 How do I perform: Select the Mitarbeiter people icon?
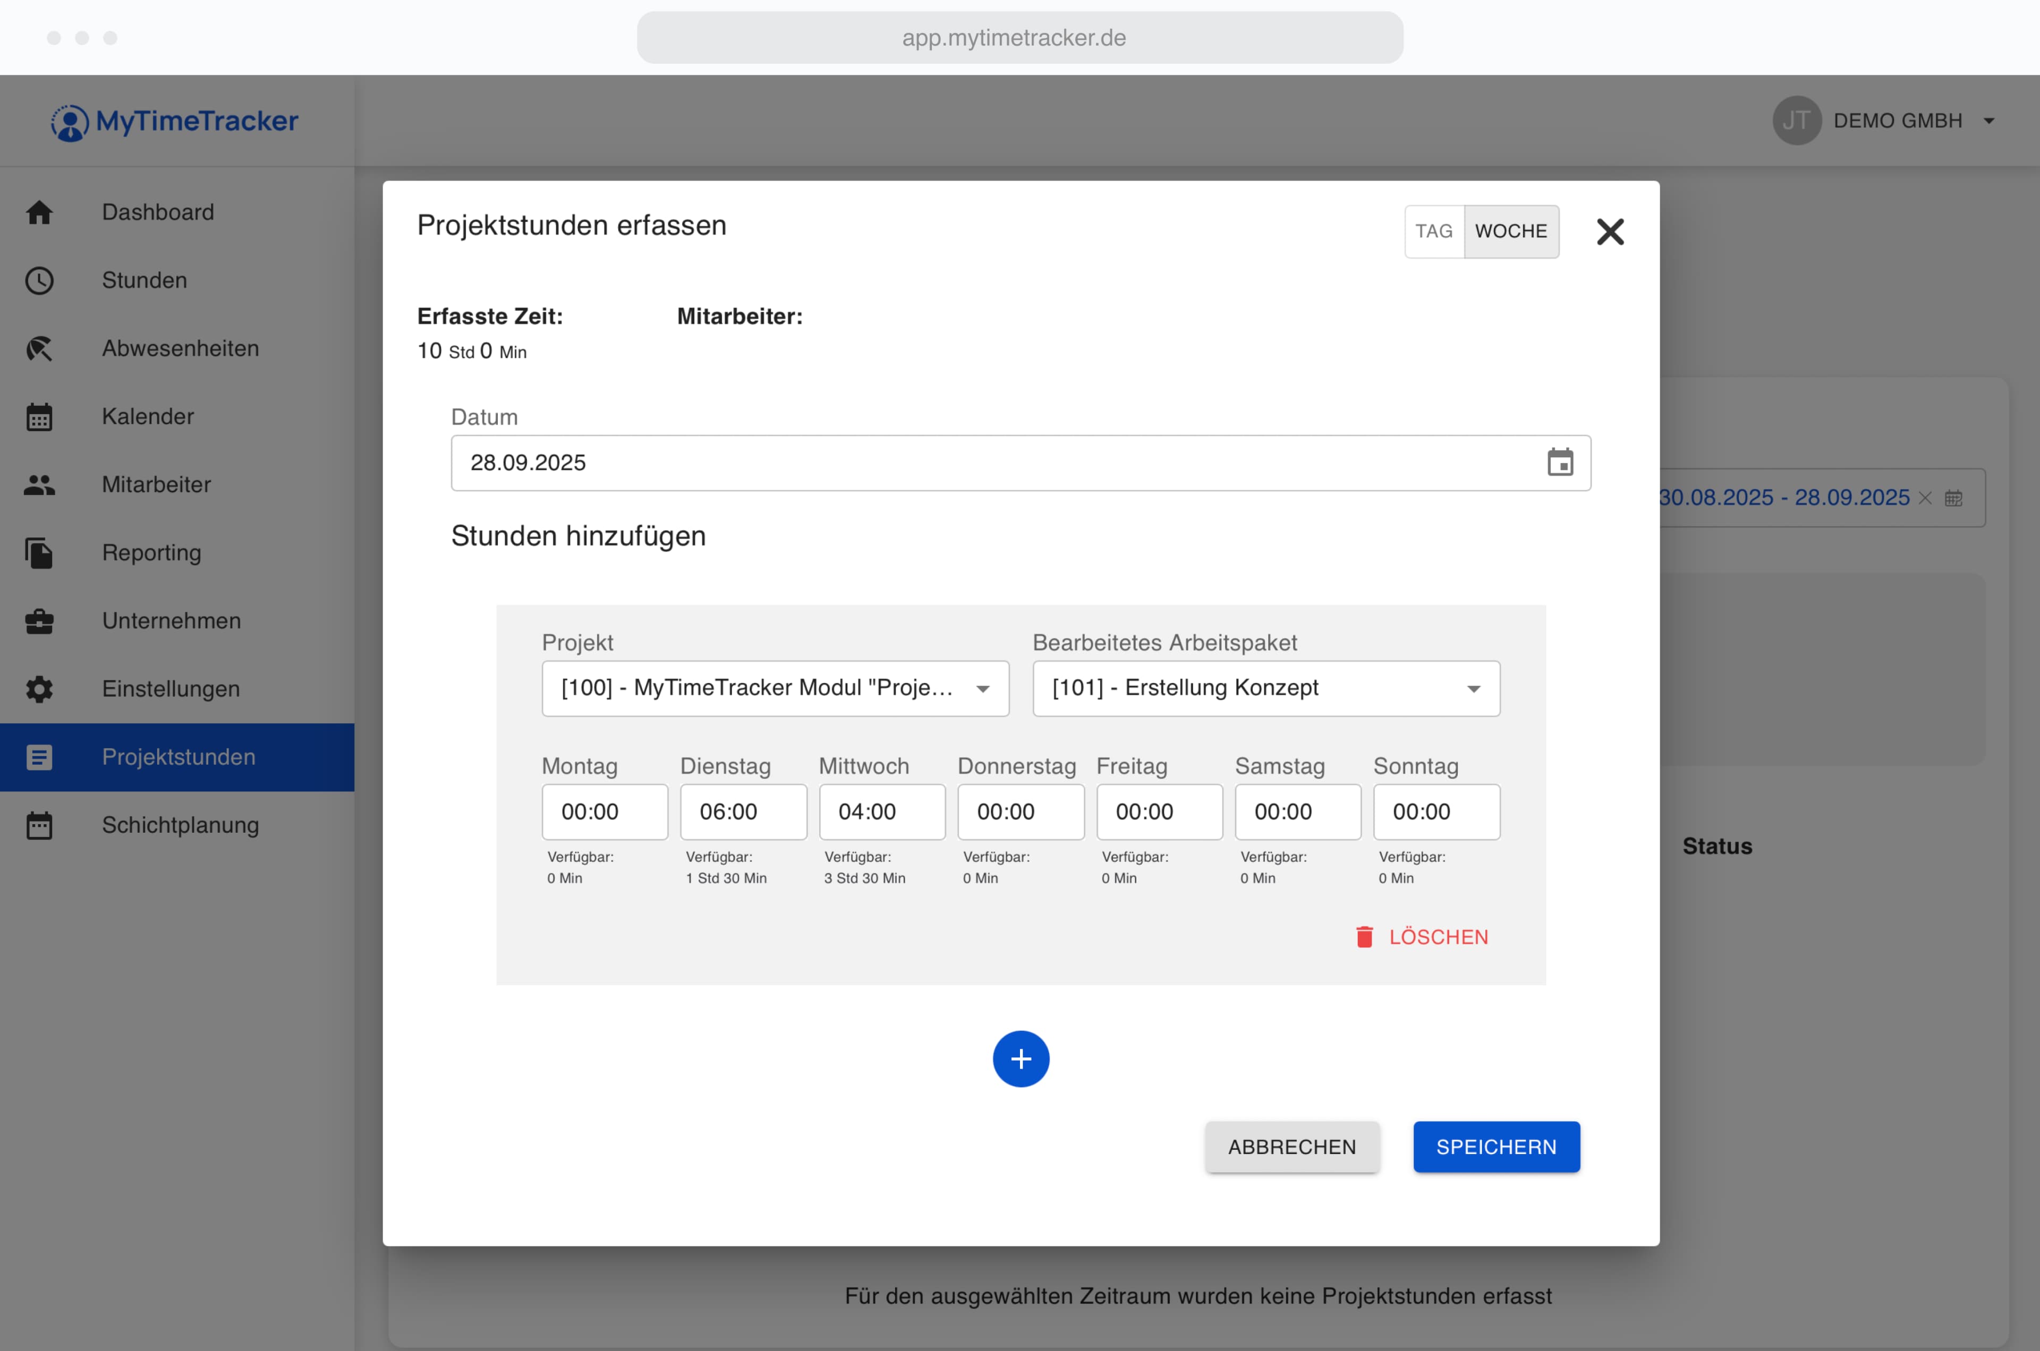[40, 484]
